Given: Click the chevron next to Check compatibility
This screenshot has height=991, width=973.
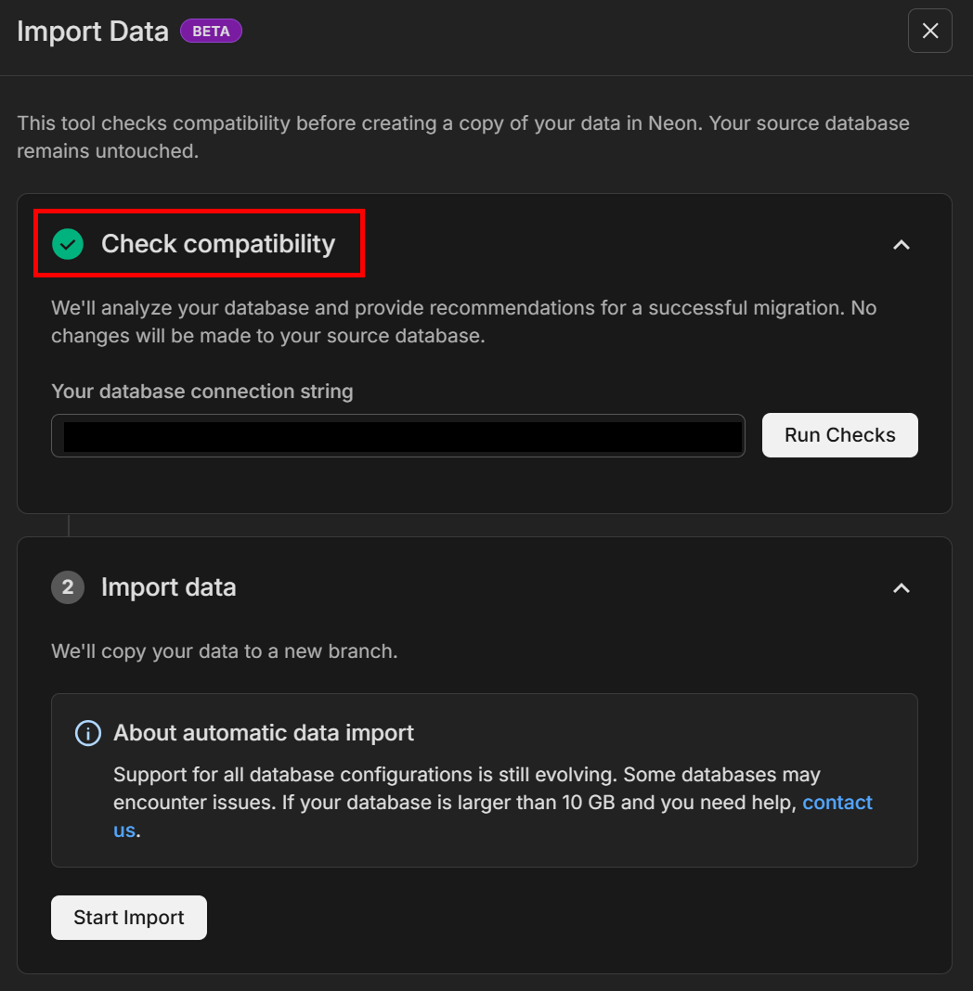Looking at the screenshot, I should pos(901,245).
